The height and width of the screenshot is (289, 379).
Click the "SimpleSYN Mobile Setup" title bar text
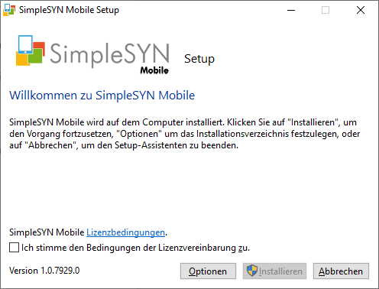[69, 10]
